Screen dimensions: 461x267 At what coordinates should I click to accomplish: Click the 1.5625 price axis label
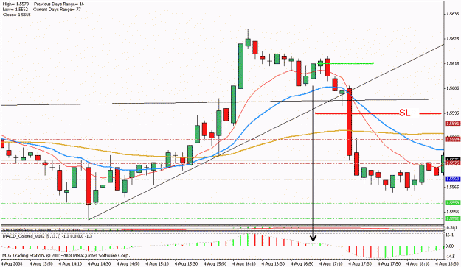tap(452, 39)
